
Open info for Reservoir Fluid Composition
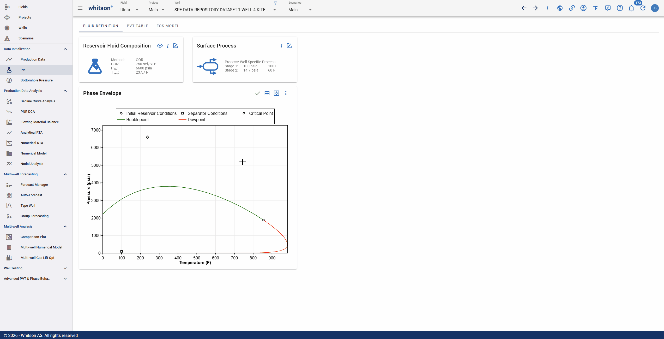(168, 46)
